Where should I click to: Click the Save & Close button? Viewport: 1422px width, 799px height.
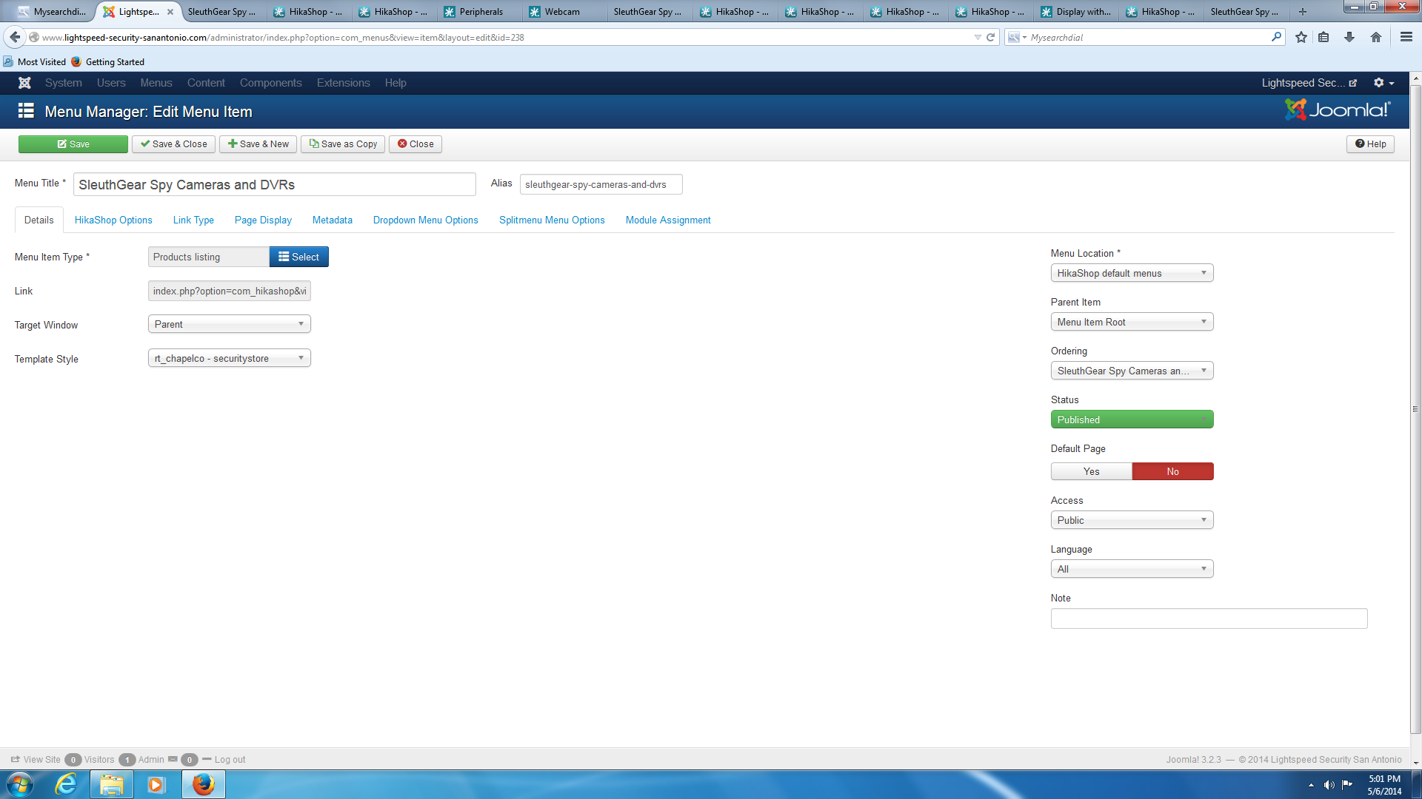click(x=174, y=144)
